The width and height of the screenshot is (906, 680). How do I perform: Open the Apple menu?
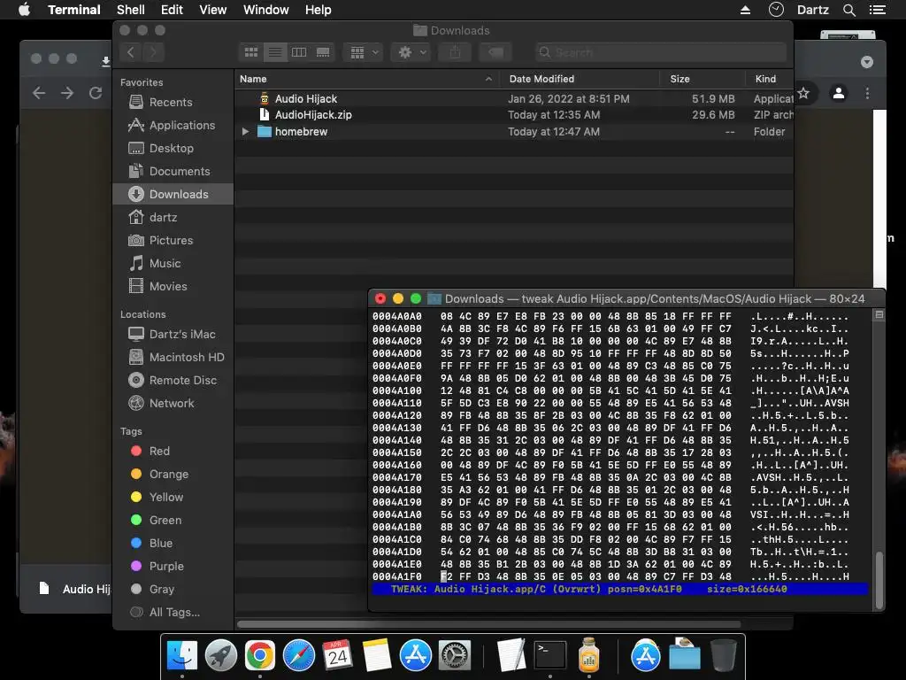(24, 10)
